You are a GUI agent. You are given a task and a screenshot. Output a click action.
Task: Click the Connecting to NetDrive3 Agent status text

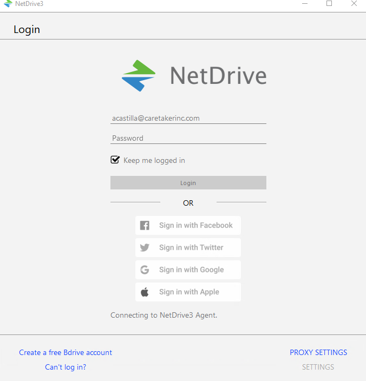[x=164, y=315]
